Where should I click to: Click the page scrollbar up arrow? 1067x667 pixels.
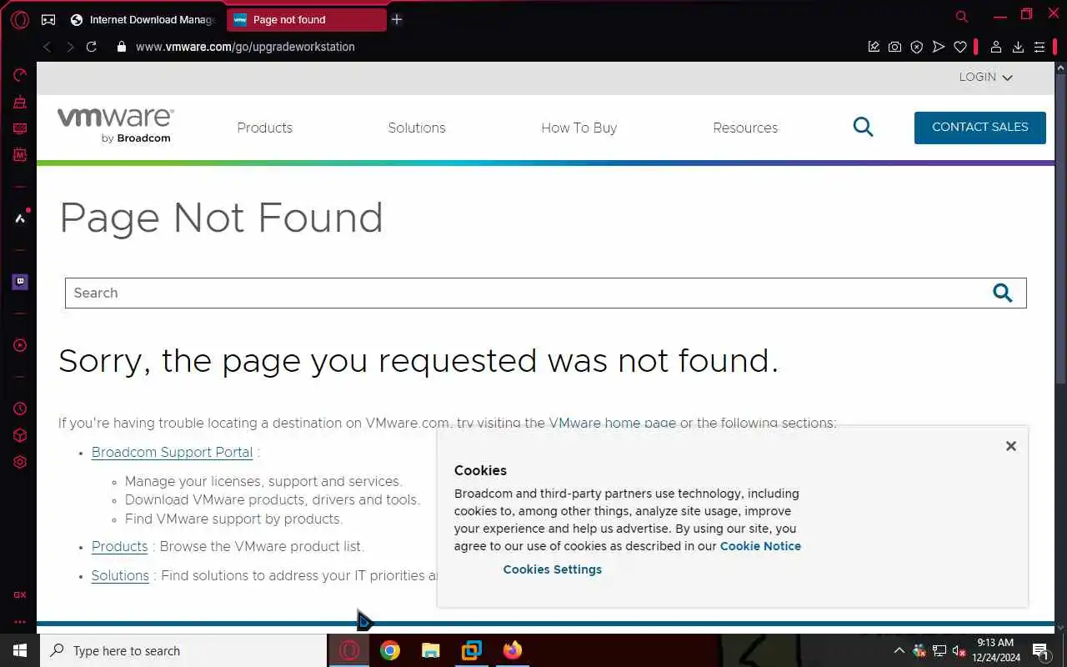1060,68
